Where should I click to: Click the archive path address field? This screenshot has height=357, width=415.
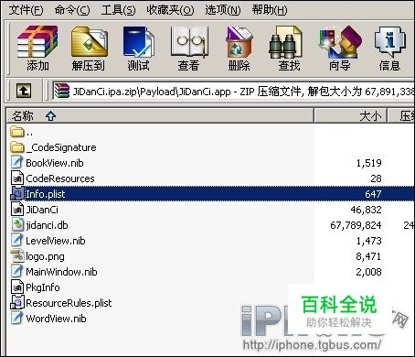(x=233, y=91)
